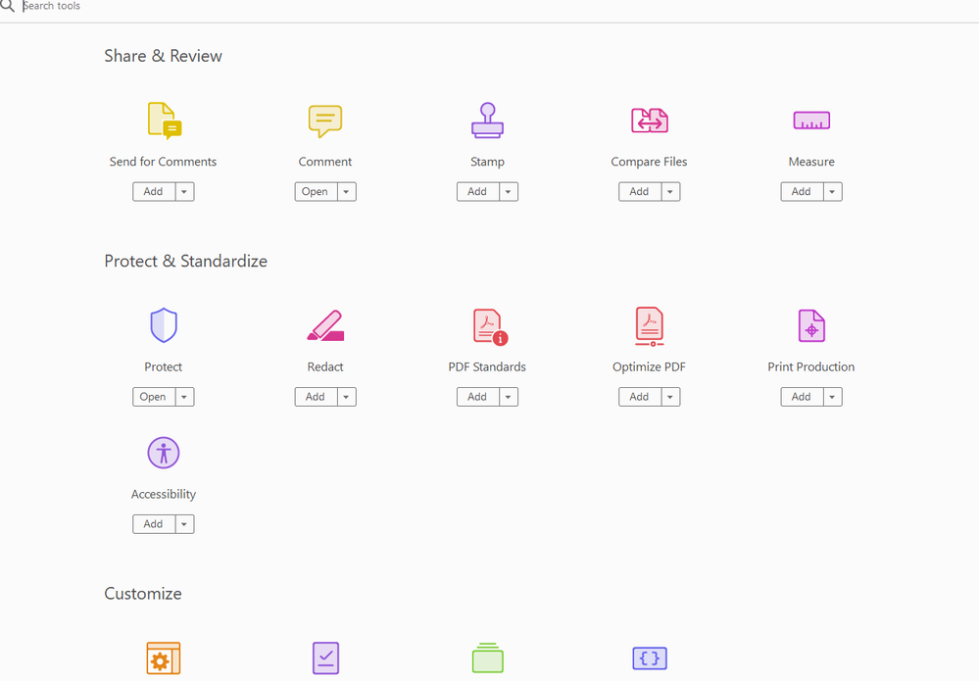Add the Accessibility tool
The image size is (979, 681).
click(x=154, y=524)
